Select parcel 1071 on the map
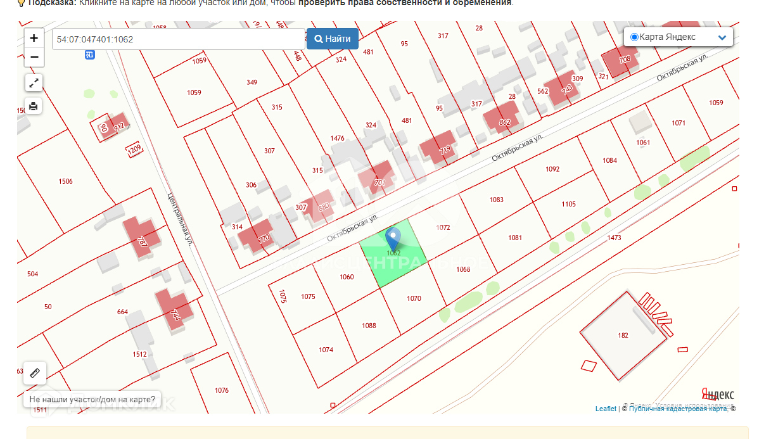 (x=679, y=123)
